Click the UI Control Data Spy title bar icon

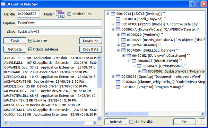(x=3, y=4)
